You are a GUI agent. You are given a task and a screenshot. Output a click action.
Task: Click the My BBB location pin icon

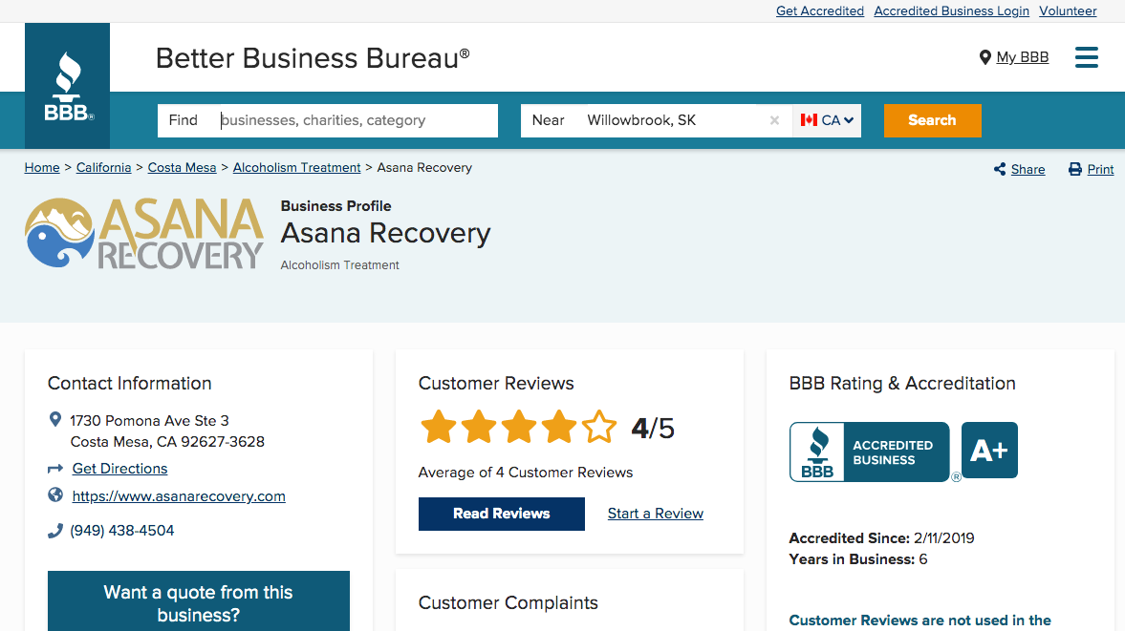985,57
